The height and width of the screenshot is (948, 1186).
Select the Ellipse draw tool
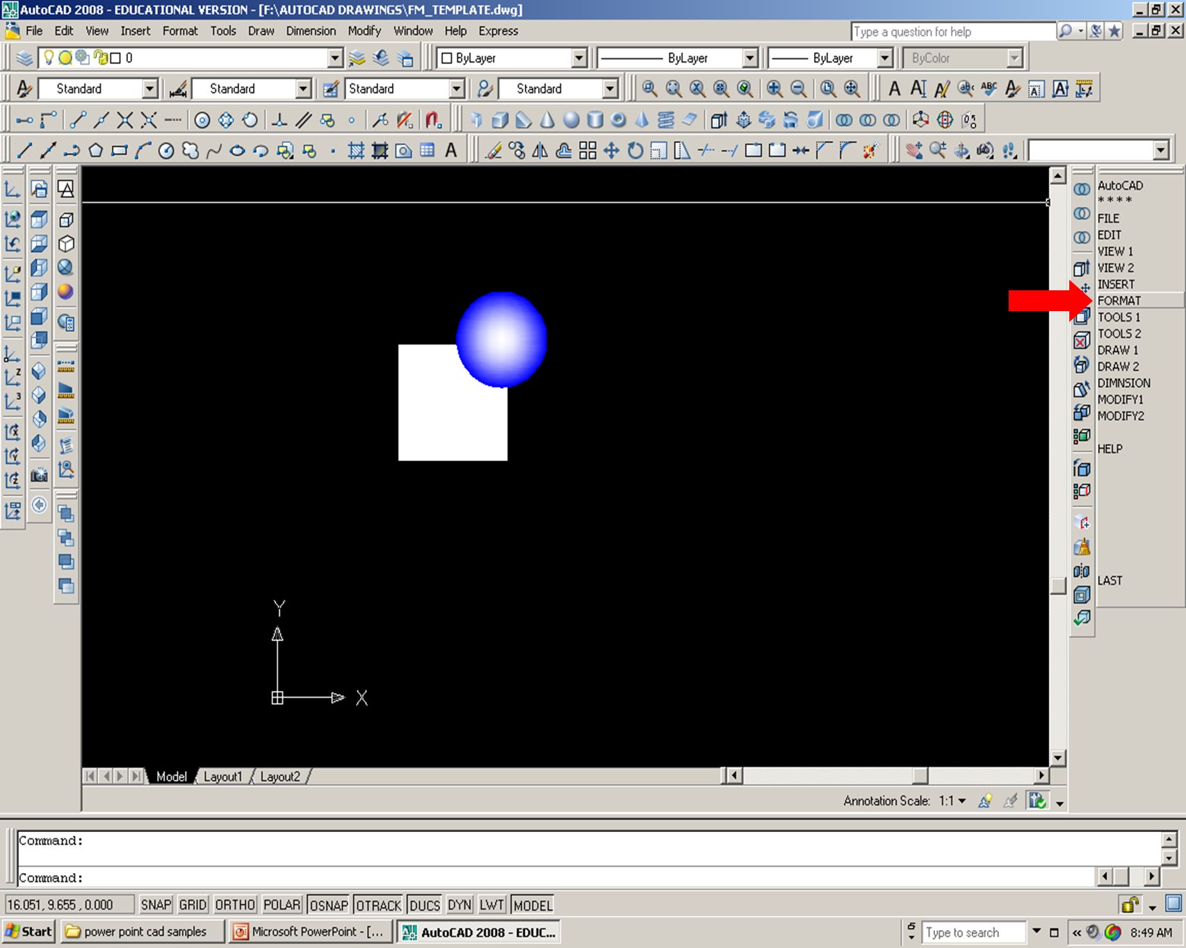pos(237,150)
